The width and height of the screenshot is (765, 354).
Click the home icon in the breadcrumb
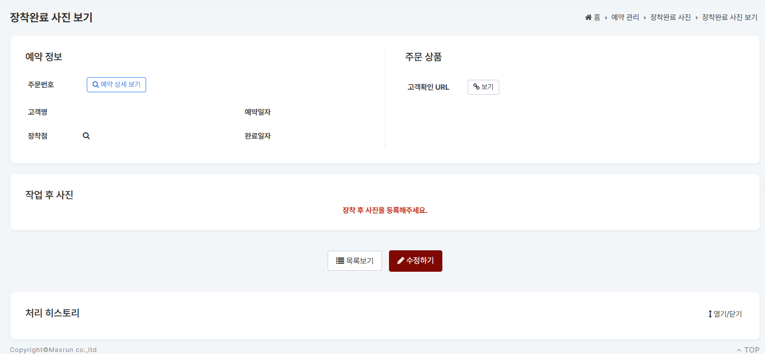pyautogui.click(x=588, y=17)
